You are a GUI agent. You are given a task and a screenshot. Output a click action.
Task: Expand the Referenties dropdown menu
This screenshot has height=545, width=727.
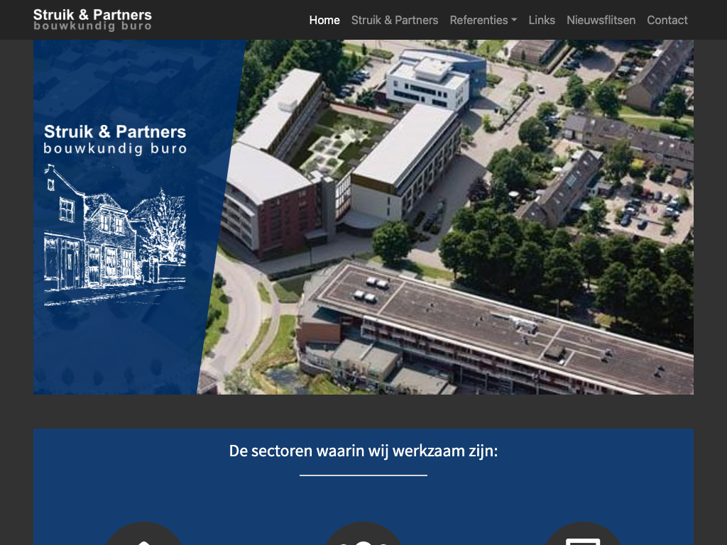[479, 20]
